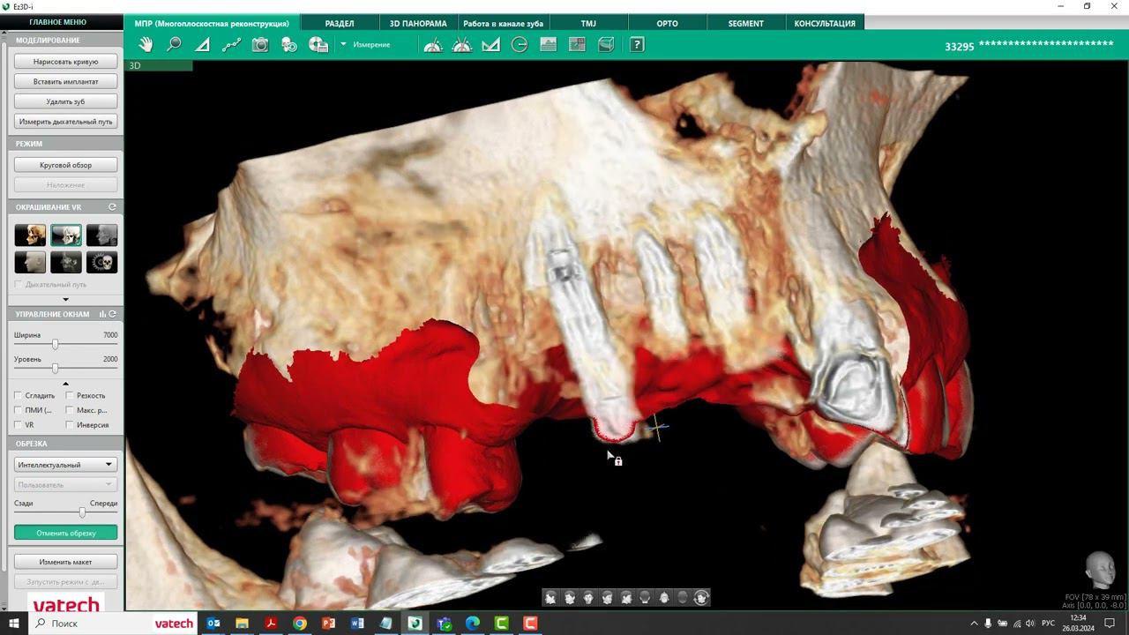Select the hand pan tool
This screenshot has width=1129, height=635.
tap(146, 45)
